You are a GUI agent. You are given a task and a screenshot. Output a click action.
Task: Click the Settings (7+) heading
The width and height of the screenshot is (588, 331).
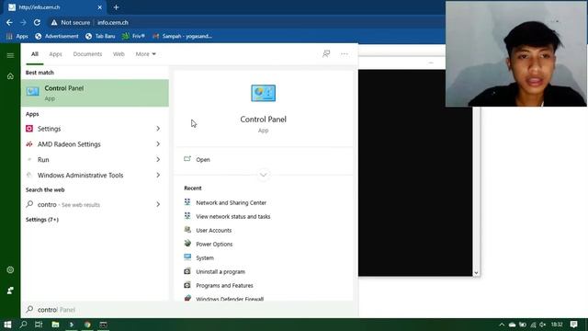coord(42,220)
